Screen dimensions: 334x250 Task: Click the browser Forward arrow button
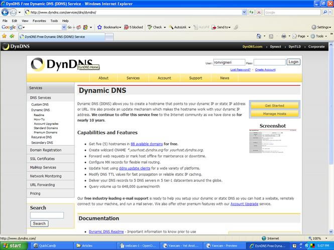13,13
